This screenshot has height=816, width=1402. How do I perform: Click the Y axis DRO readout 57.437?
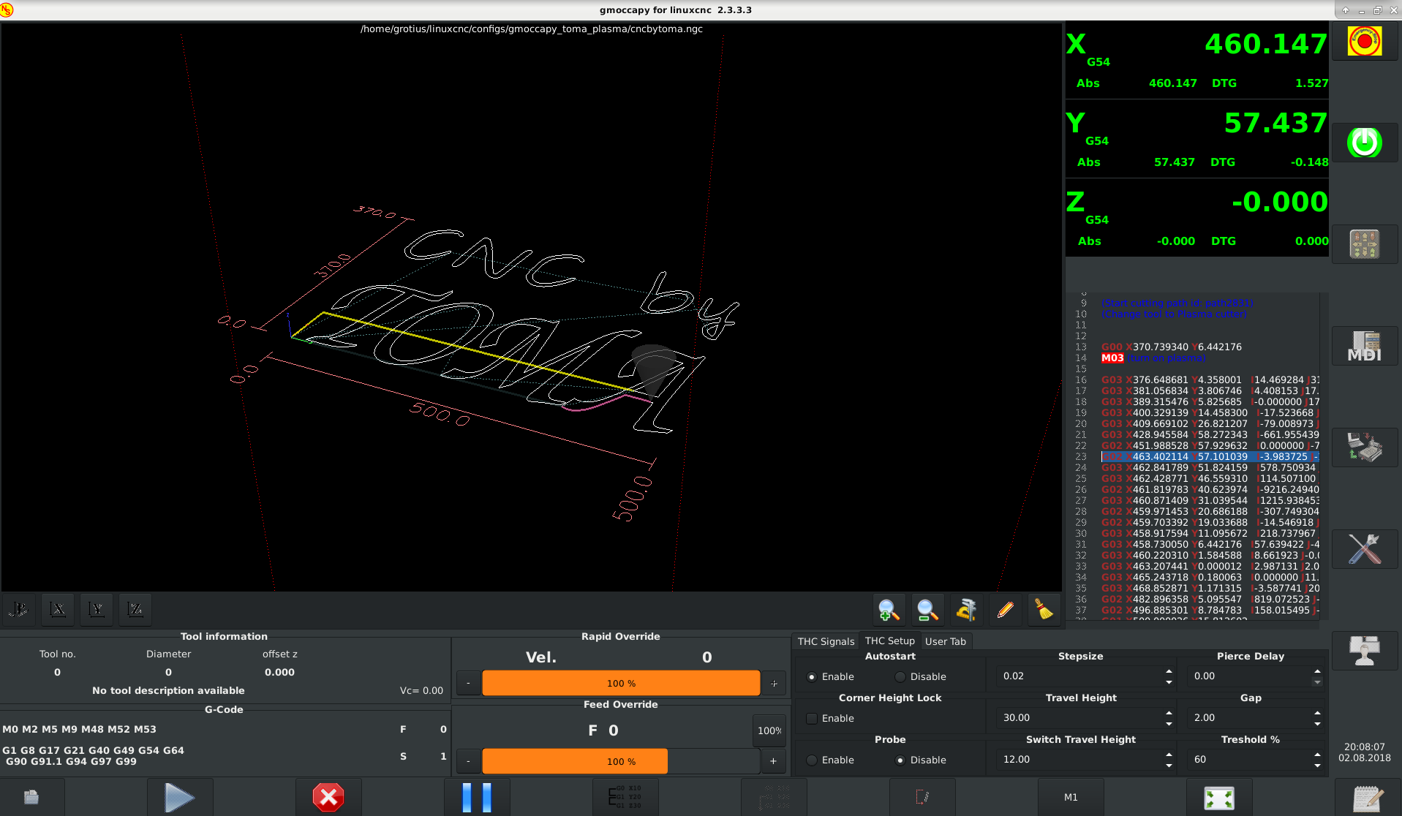point(1275,124)
